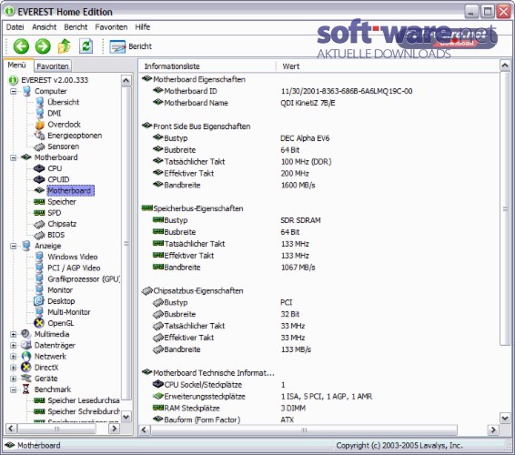Image resolution: width=515 pixels, height=455 pixels.
Task: Open the Bericht report wizard button
Action: (131, 46)
